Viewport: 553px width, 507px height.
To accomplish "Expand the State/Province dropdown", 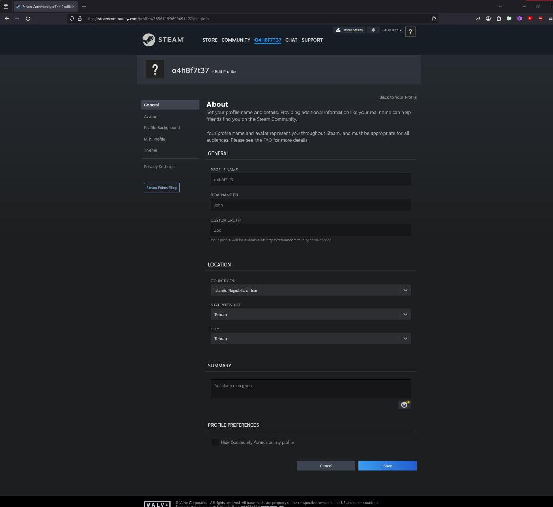I will 311,314.
